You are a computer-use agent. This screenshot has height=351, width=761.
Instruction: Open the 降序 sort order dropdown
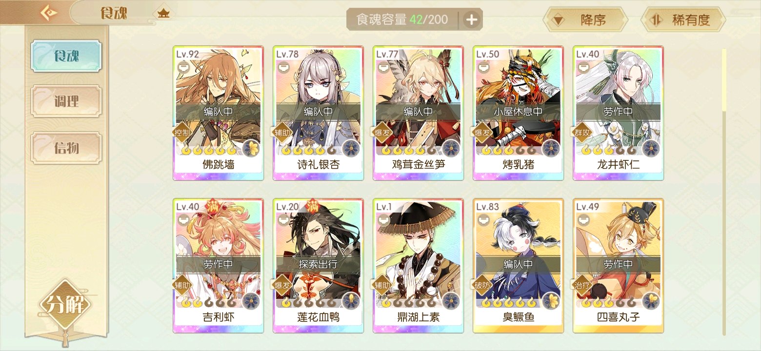pyautogui.click(x=585, y=20)
